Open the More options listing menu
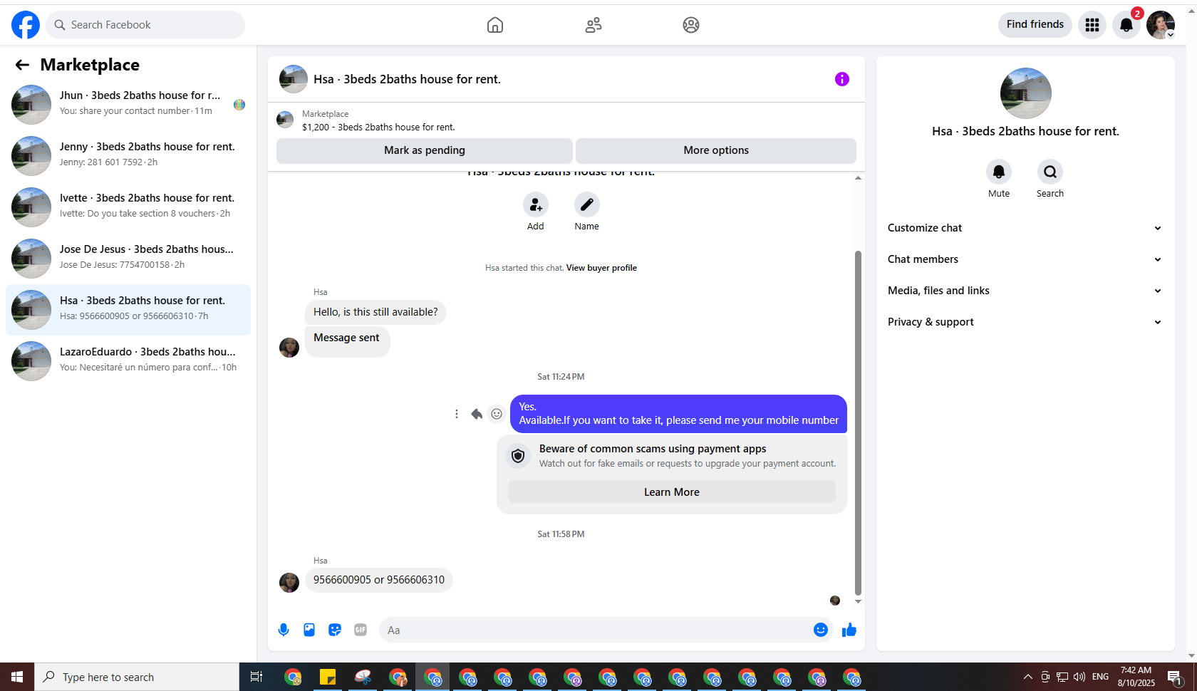This screenshot has width=1197, height=691. 716,150
